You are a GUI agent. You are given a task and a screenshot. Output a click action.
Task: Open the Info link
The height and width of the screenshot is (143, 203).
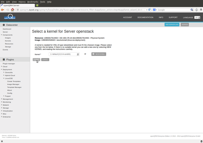click(161, 17)
